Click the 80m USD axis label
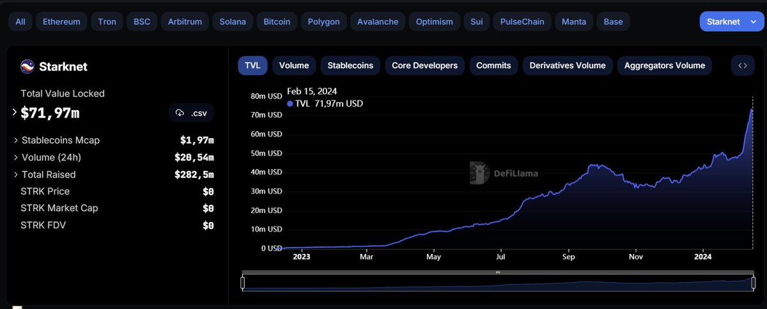 click(x=266, y=97)
